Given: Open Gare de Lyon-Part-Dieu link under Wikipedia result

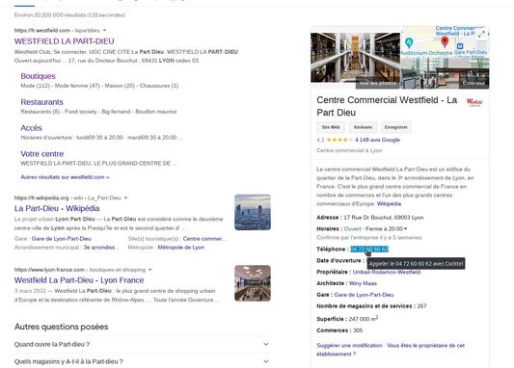Looking at the screenshot, I should coord(62,239).
